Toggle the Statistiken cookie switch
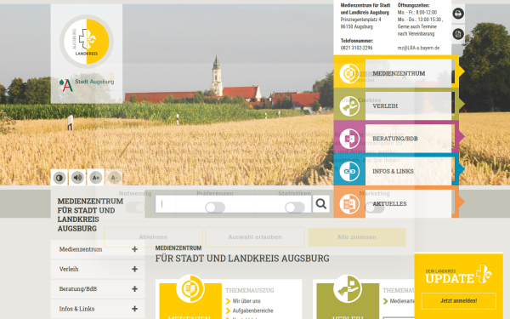This screenshot has height=319, width=510. tap(295, 208)
